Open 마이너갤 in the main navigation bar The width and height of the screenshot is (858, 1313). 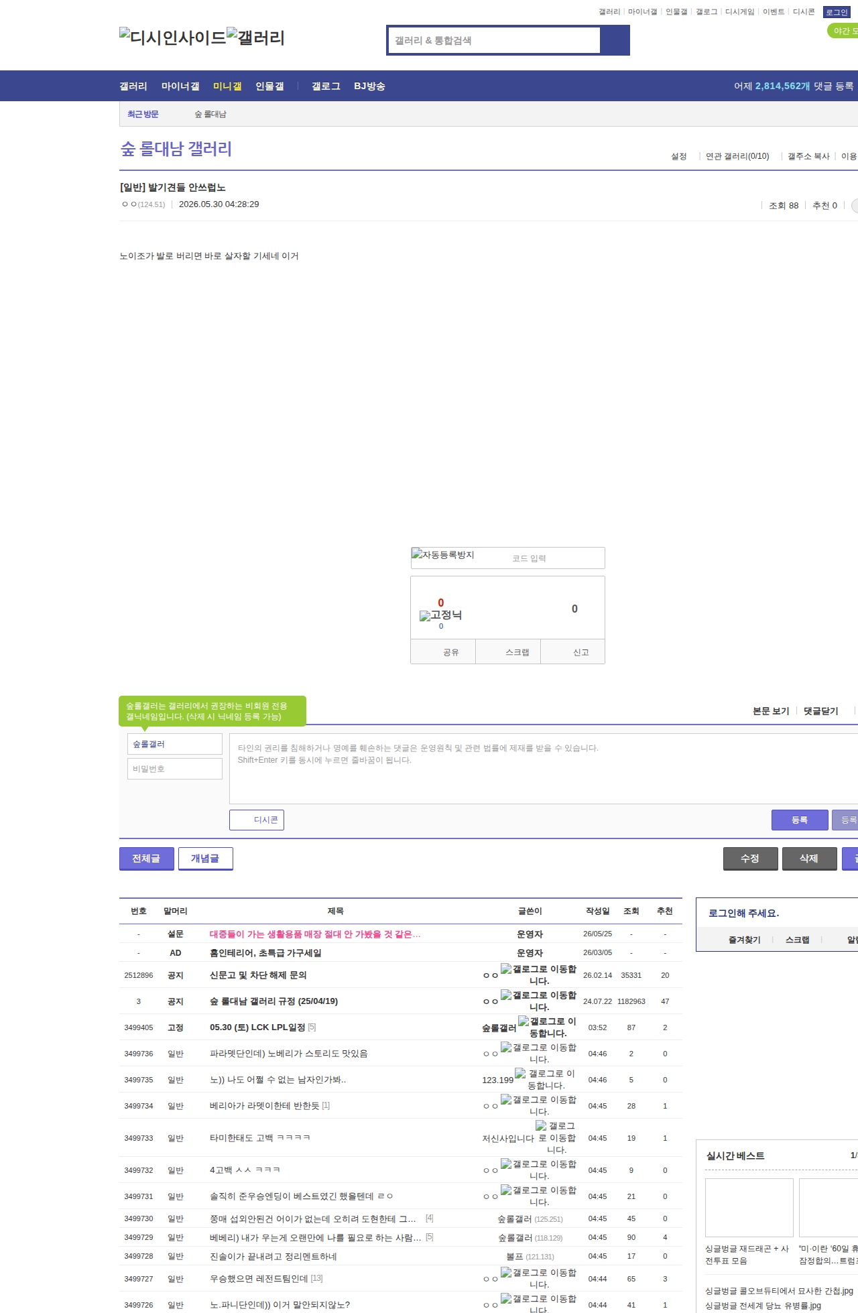(x=180, y=86)
